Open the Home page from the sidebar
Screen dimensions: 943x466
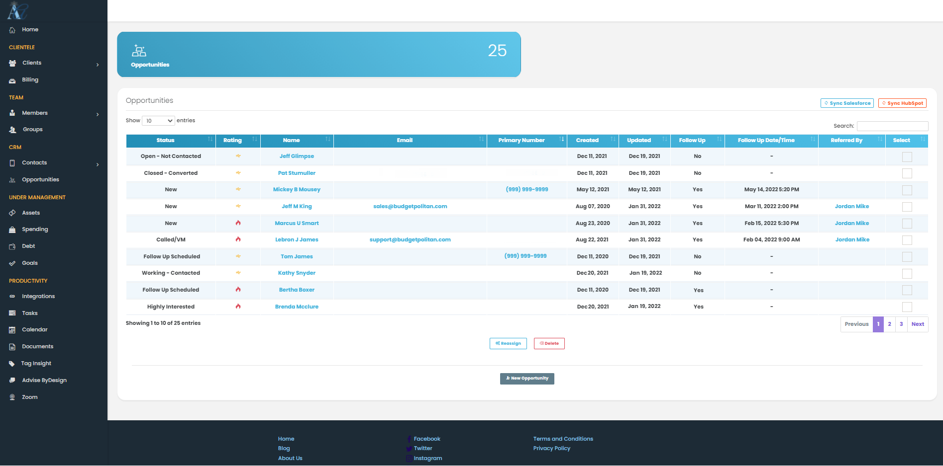pos(30,29)
